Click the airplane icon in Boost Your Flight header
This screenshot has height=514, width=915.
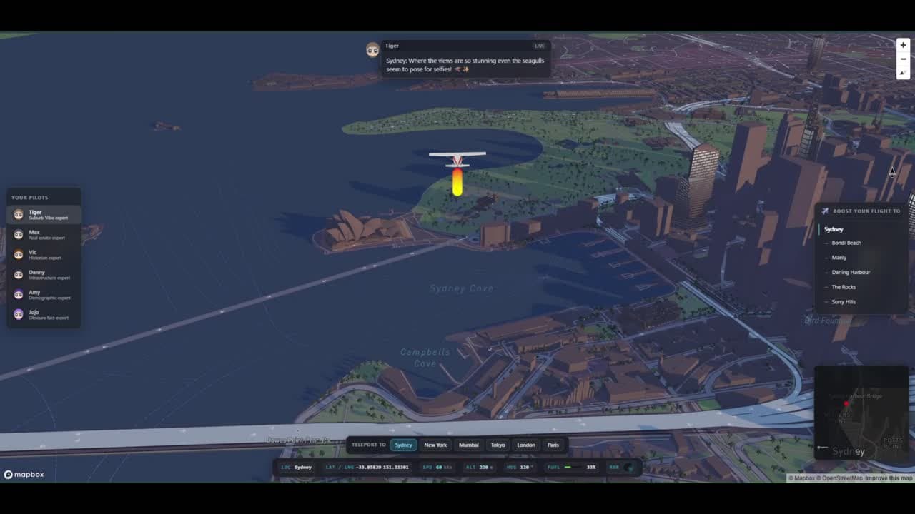point(825,211)
